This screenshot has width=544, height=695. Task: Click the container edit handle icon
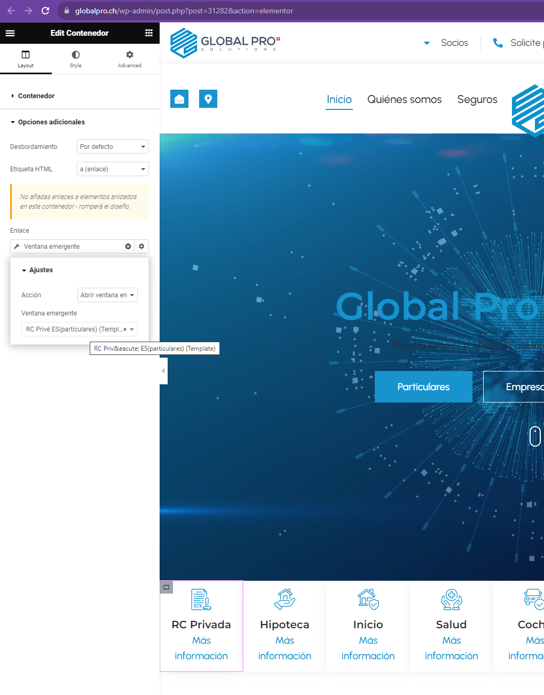(167, 587)
